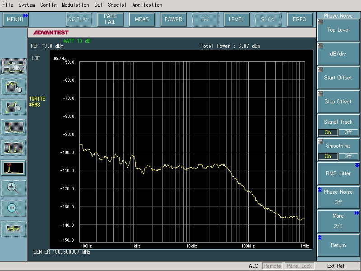361x271 pixels.
Task: Open the File menu
Action: [8, 5]
